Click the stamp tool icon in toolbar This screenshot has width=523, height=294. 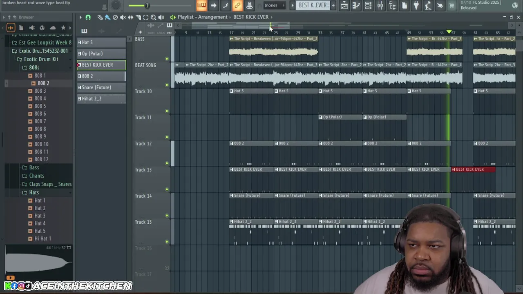pos(249,5)
